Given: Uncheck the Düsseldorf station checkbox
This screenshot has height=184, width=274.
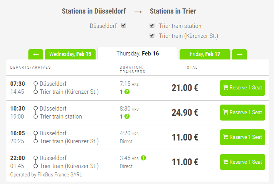Looking at the screenshot, I should [124, 26].
